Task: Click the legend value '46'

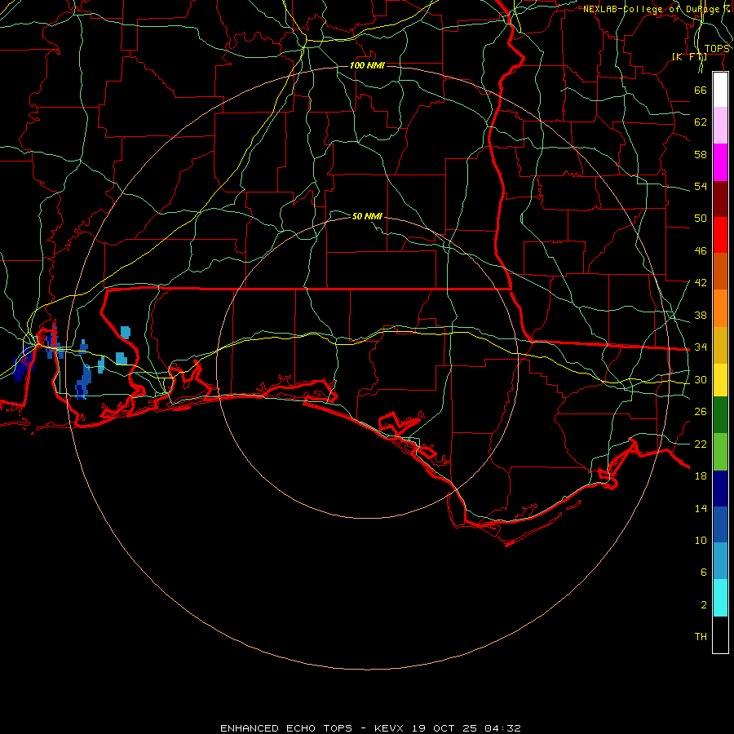Action: [x=701, y=251]
